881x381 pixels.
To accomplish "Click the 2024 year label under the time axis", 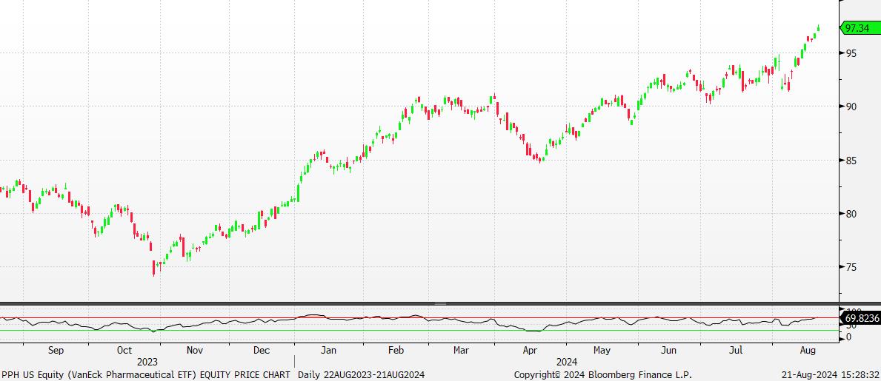I will [x=567, y=363].
